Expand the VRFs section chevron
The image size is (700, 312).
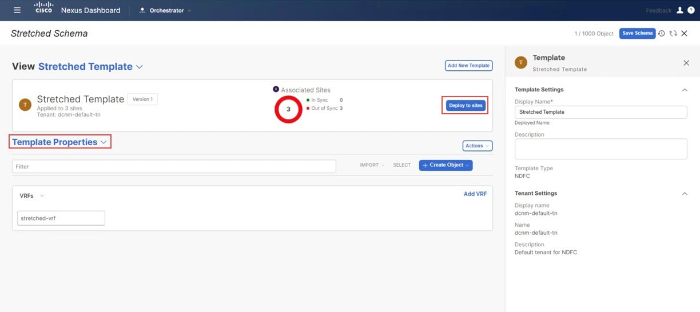pos(42,196)
